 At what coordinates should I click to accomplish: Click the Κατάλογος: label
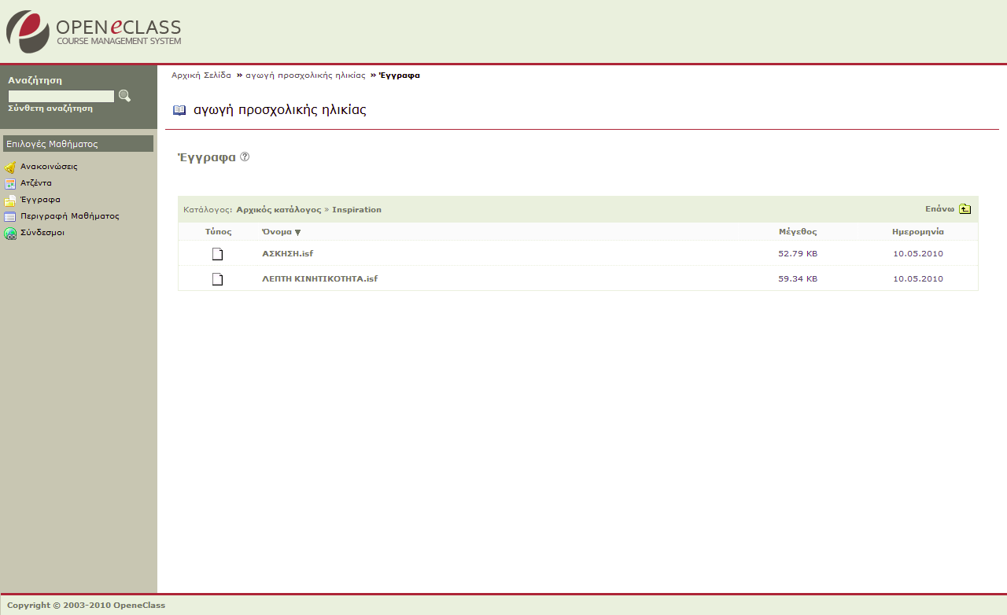208,210
